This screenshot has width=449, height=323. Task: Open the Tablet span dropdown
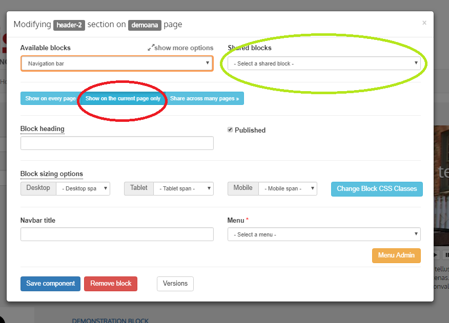183,188
